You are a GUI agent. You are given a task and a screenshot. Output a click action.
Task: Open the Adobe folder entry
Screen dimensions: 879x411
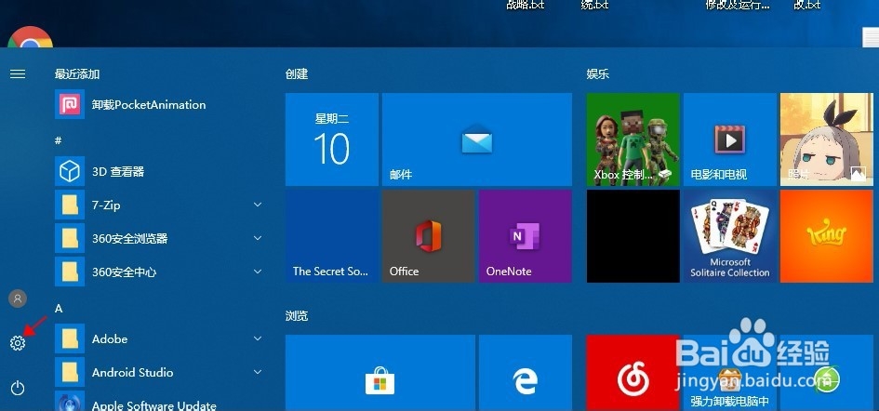coord(160,338)
